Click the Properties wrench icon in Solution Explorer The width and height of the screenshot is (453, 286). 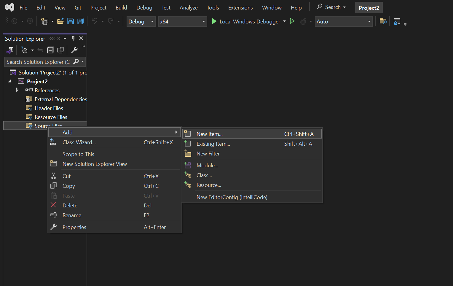(x=74, y=50)
